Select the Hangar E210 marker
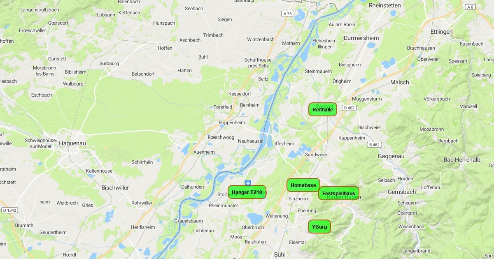The height and width of the screenshot is (259, 494). 247,192
